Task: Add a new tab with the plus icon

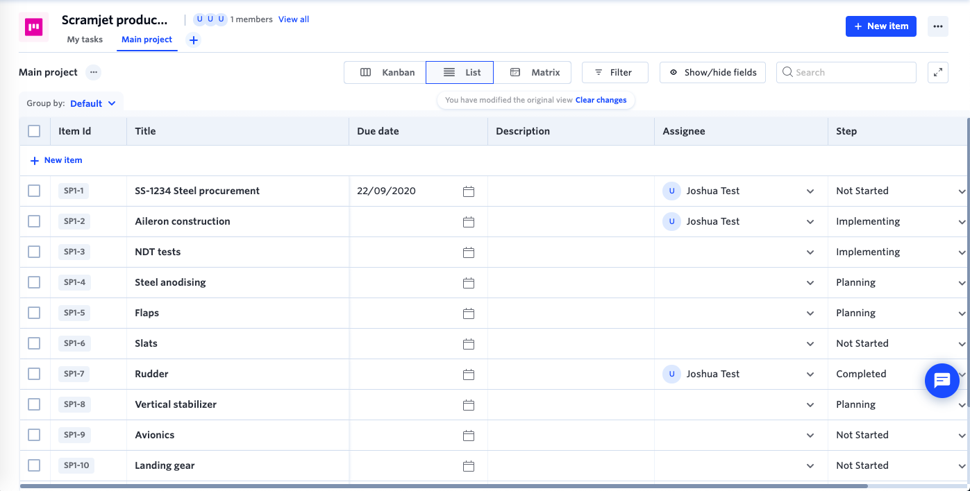Action: pyautogui.click(x=194, y=40)
